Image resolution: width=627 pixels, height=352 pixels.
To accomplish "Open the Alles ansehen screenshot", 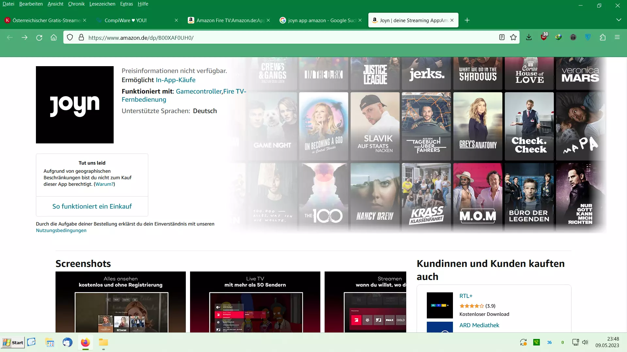I will tap(121, 302).
